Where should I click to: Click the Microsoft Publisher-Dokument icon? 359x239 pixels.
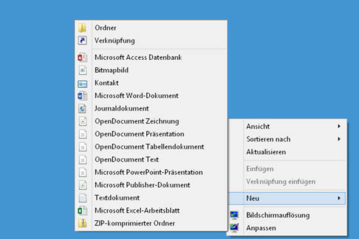coord(83,185)
